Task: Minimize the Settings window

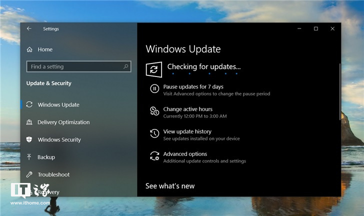Action: click(299, 28)
